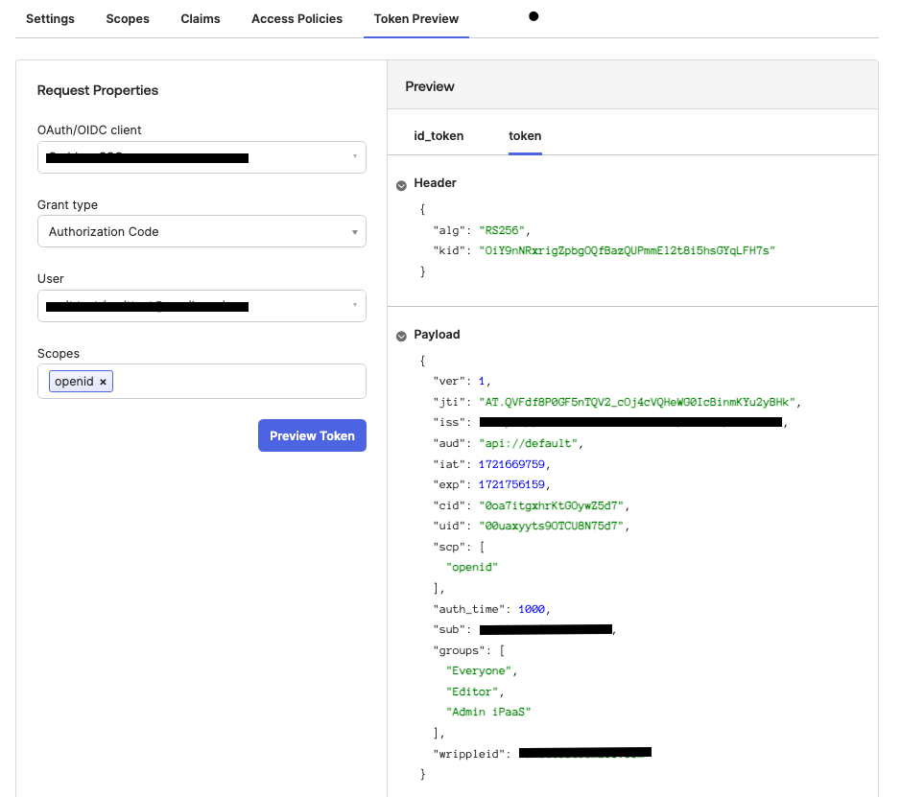Click the exp value 1721756159
901x797 pixels.
tap(511, 484)
